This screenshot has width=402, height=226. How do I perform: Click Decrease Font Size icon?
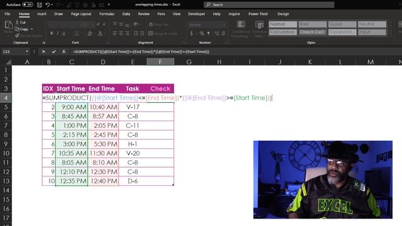click(104, 24)
